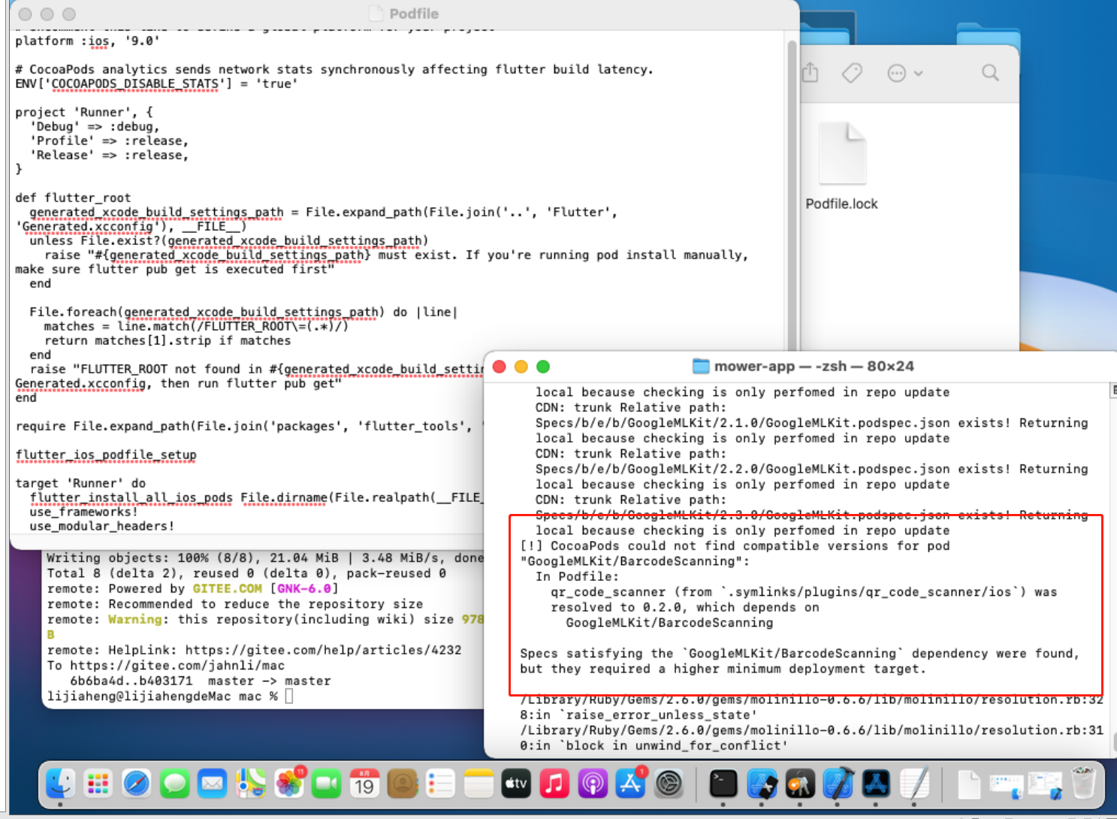Open Calendar showing August 19
This screenshot has width=1117, height=819.
[x=364, y=784]
